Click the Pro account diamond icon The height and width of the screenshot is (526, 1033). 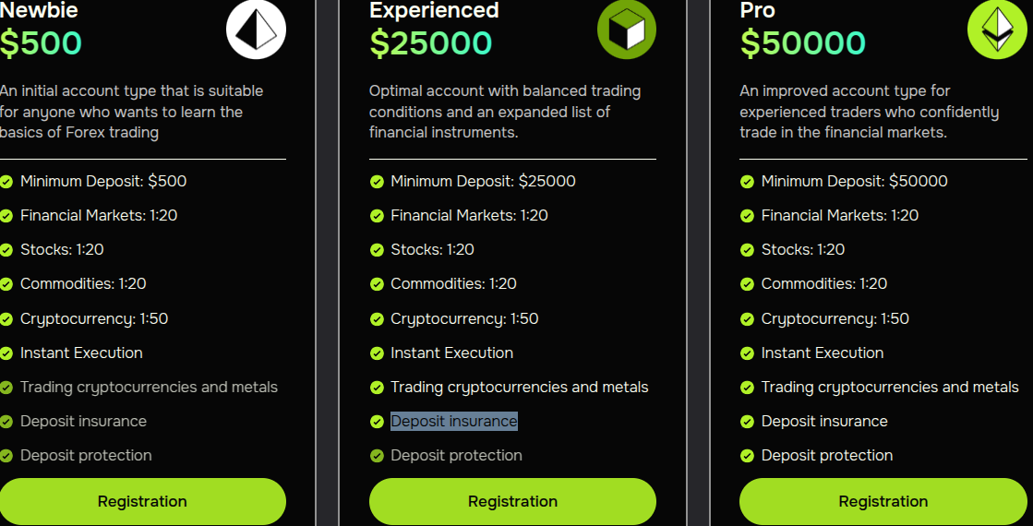tap(997, 30)
